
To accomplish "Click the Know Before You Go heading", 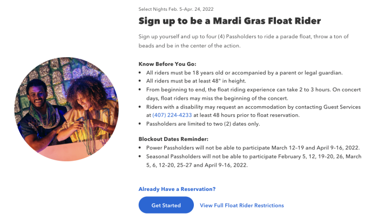I will [x=167, y=64].
